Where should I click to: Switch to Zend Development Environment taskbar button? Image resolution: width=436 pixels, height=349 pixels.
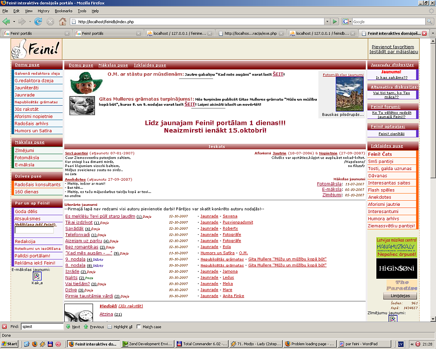pos(148,344)
